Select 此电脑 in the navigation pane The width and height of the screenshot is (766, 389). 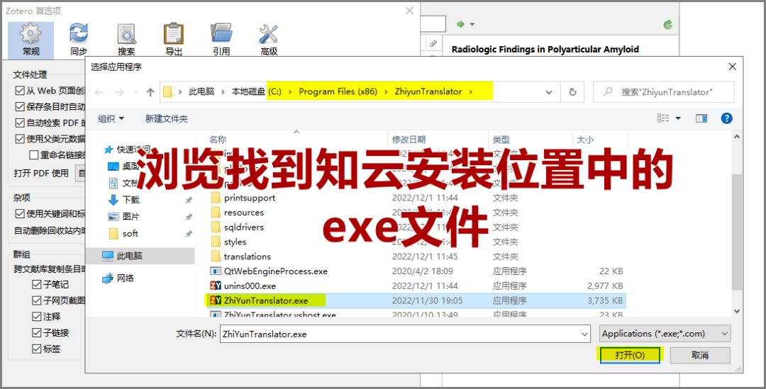coord(129,256)
